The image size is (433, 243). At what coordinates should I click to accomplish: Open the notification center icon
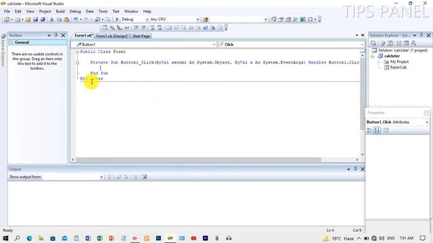pyautogui.click(x=422, y=238)
